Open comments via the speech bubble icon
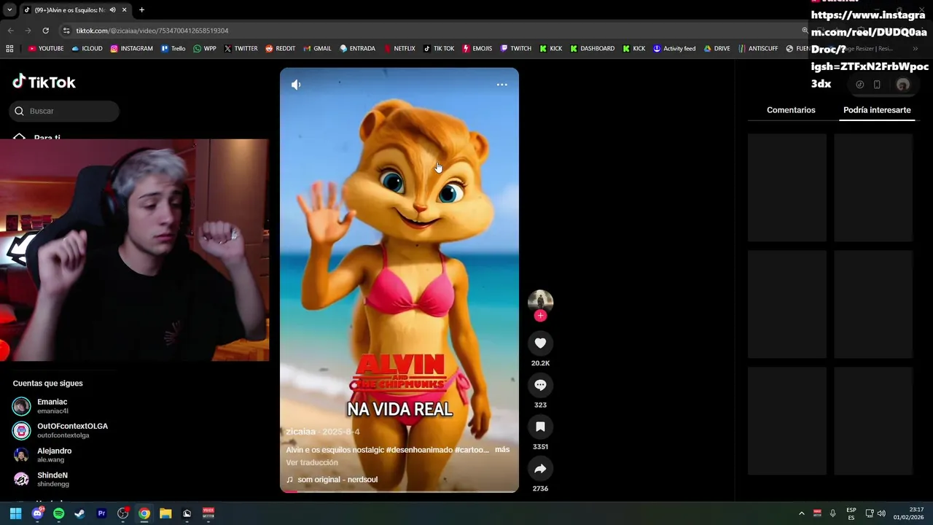Viewport: 933px width, 525px height. (540, 385)
